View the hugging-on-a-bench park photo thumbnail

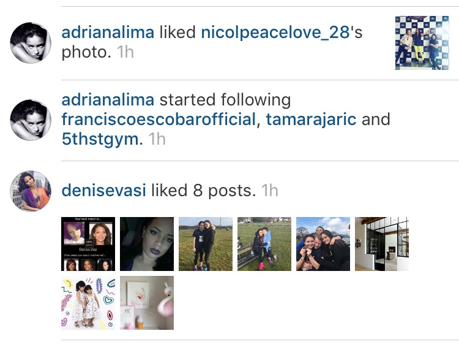[264, 244]
